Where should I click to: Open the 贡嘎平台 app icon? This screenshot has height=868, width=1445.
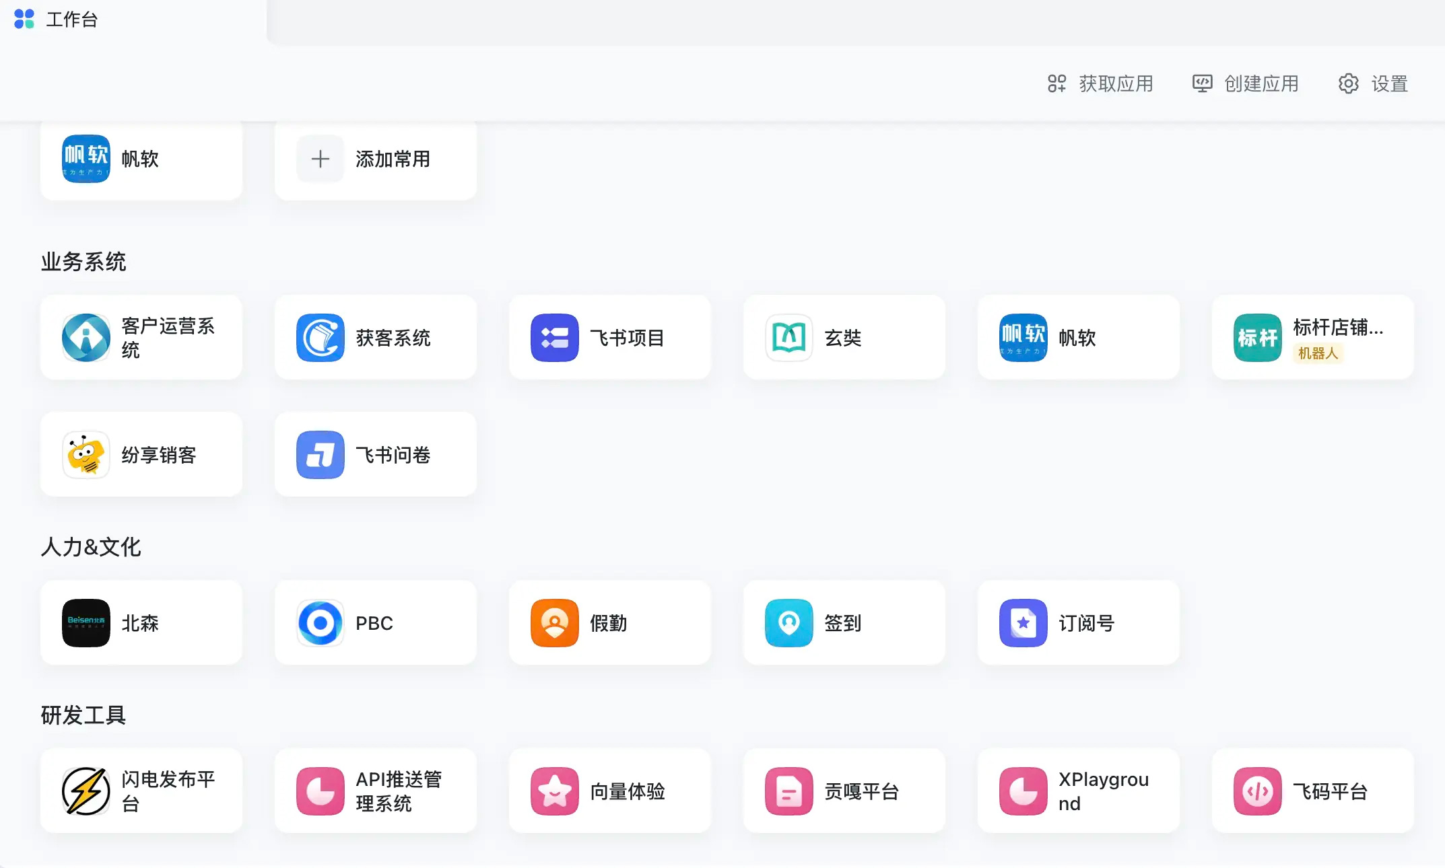tap(789, 791)
